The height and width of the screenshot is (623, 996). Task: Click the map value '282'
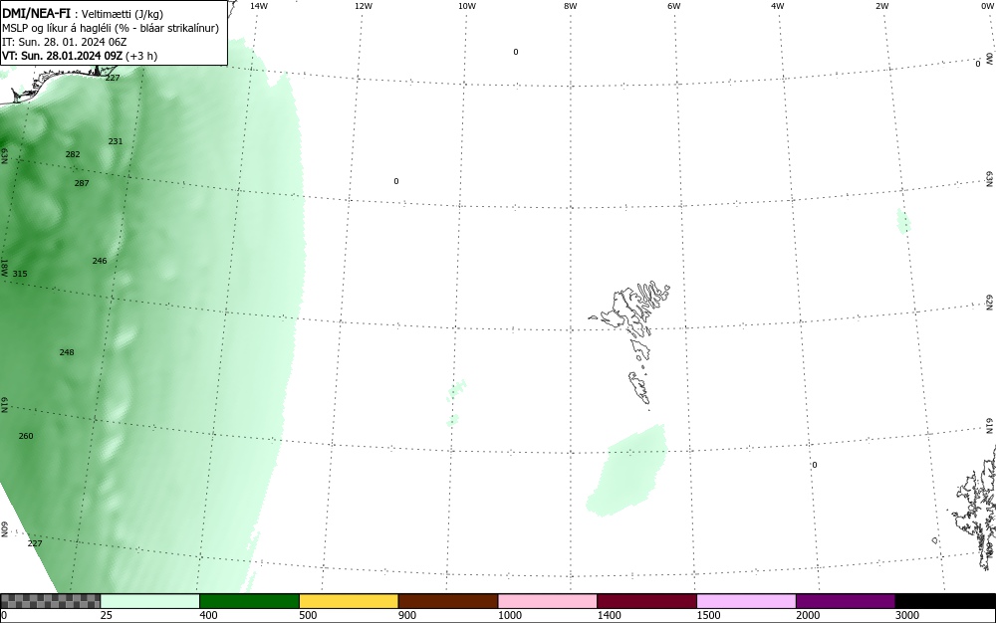tap(73, 155)
